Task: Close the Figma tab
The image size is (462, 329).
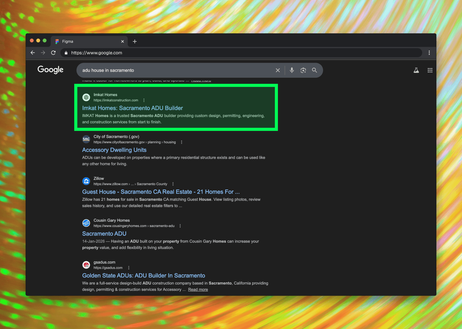Action: (x=123, y=41)
